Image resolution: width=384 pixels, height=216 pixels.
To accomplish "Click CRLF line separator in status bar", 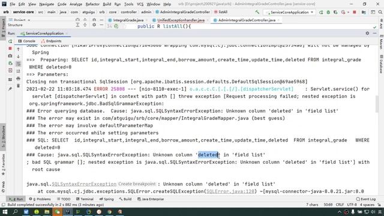I will 340,205.
